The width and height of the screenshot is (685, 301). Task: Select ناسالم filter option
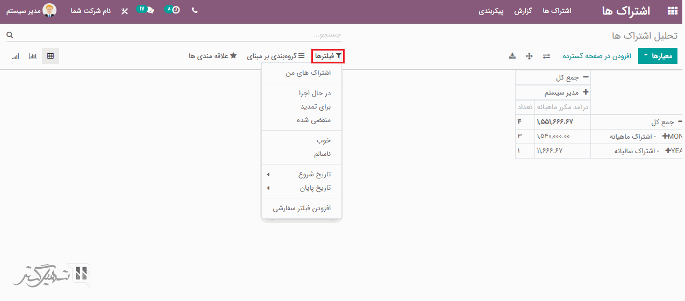coord(302,154)
